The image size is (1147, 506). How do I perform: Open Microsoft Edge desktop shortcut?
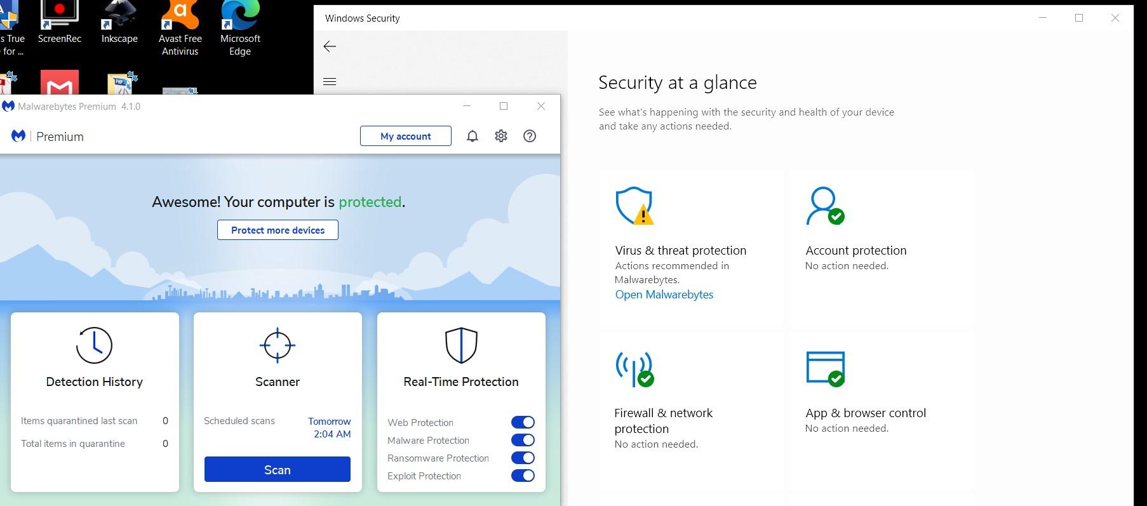click(240, 29)
